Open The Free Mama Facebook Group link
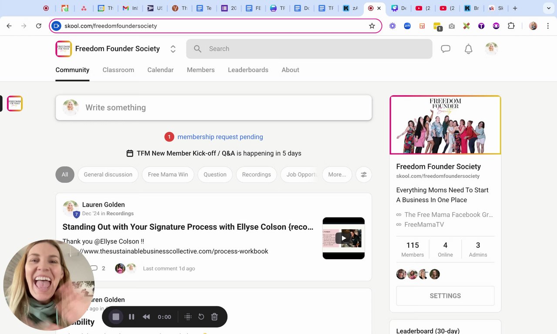Image resolution: width=557 pixels, height=334 pixels. 449,214
